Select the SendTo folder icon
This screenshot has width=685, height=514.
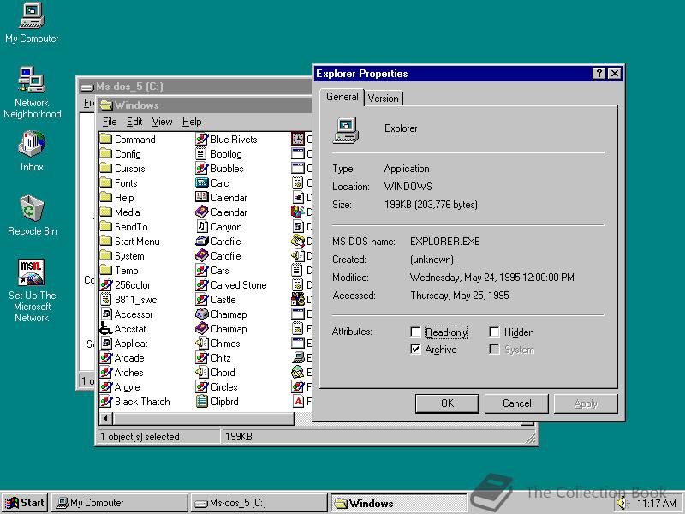click(x=105, y=227)
